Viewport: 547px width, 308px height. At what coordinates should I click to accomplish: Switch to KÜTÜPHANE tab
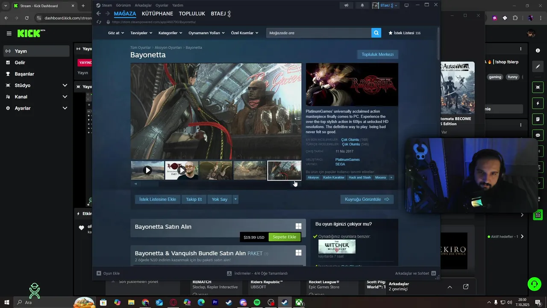(x=157, y=14)
